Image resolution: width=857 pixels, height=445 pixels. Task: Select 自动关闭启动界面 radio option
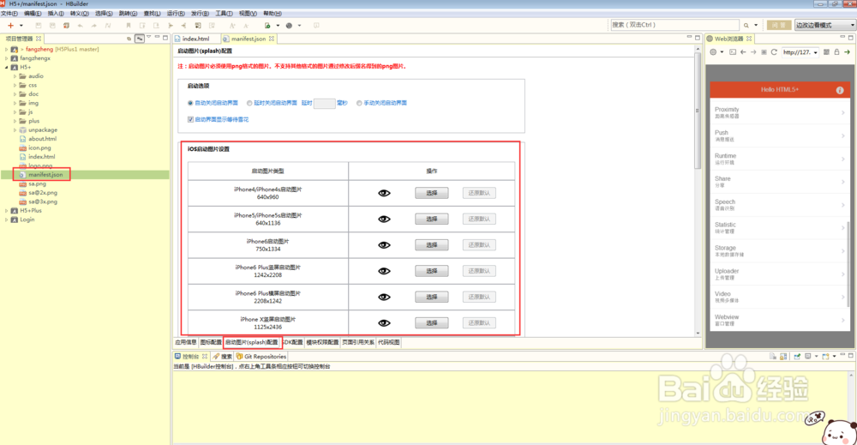coord(190,103)
